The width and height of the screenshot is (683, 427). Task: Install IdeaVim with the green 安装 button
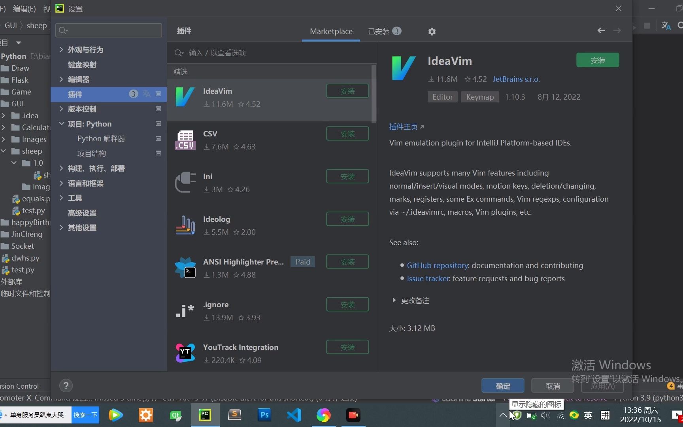(598, 60)
